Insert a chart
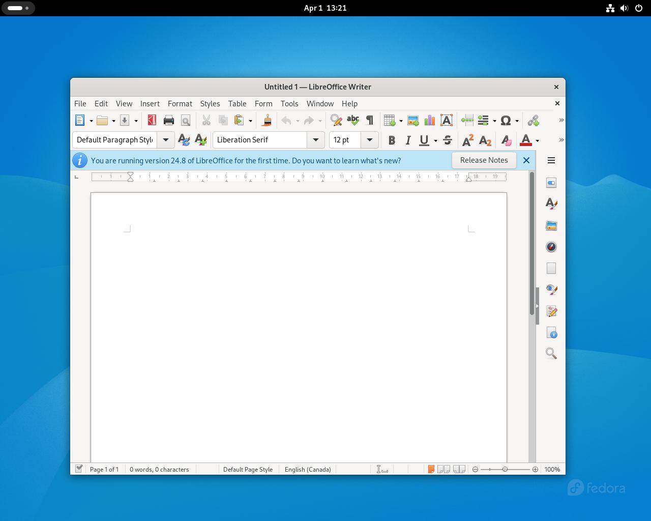 tap(430, 121)
